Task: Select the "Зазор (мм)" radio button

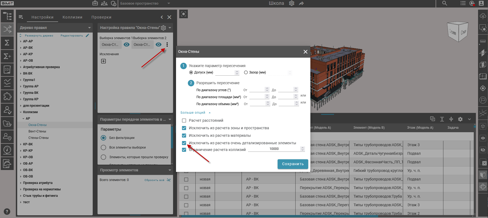Action: 246,72
